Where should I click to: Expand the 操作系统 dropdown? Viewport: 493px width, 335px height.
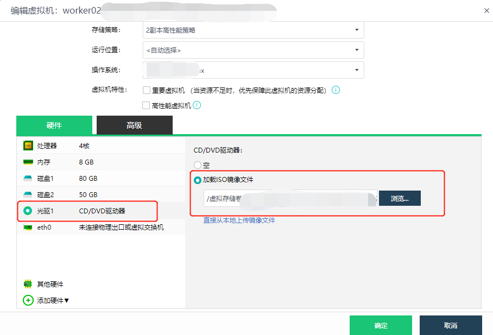[253, 70]
